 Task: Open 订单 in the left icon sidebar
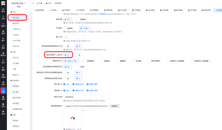pos(3,18)
